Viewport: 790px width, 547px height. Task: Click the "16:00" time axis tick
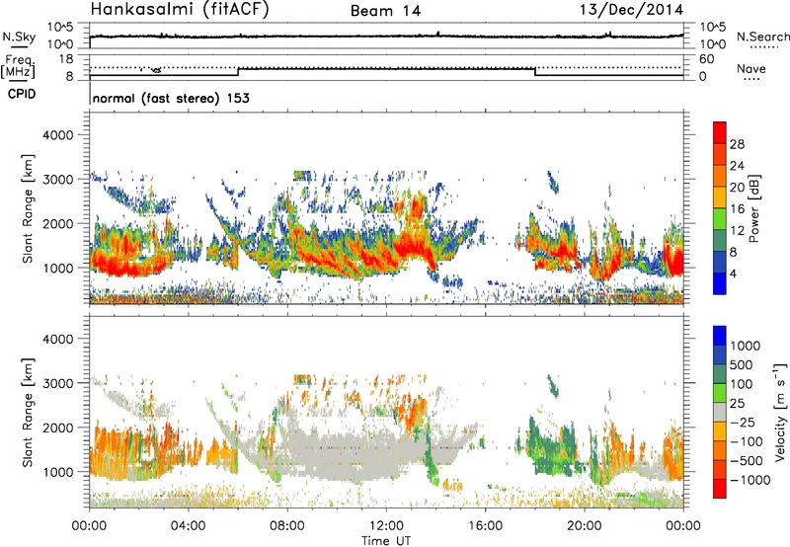click(485, 526)
